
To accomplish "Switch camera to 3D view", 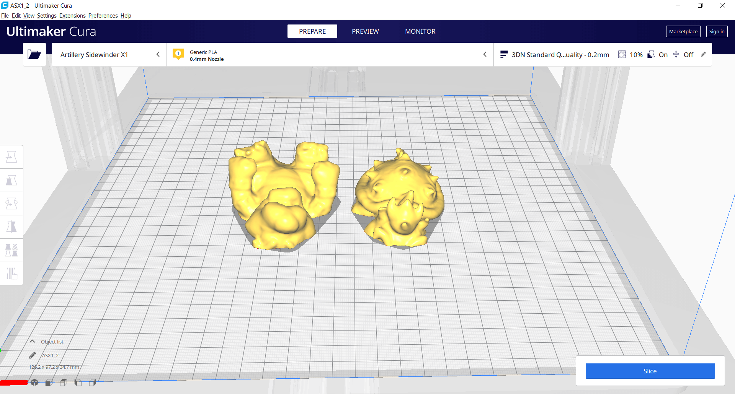I will click(34, 382).
